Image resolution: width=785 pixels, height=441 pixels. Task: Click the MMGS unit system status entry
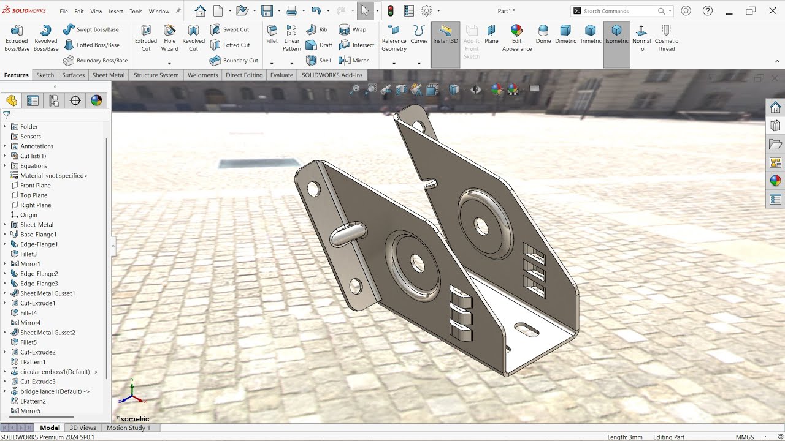[x=745, y=437]
